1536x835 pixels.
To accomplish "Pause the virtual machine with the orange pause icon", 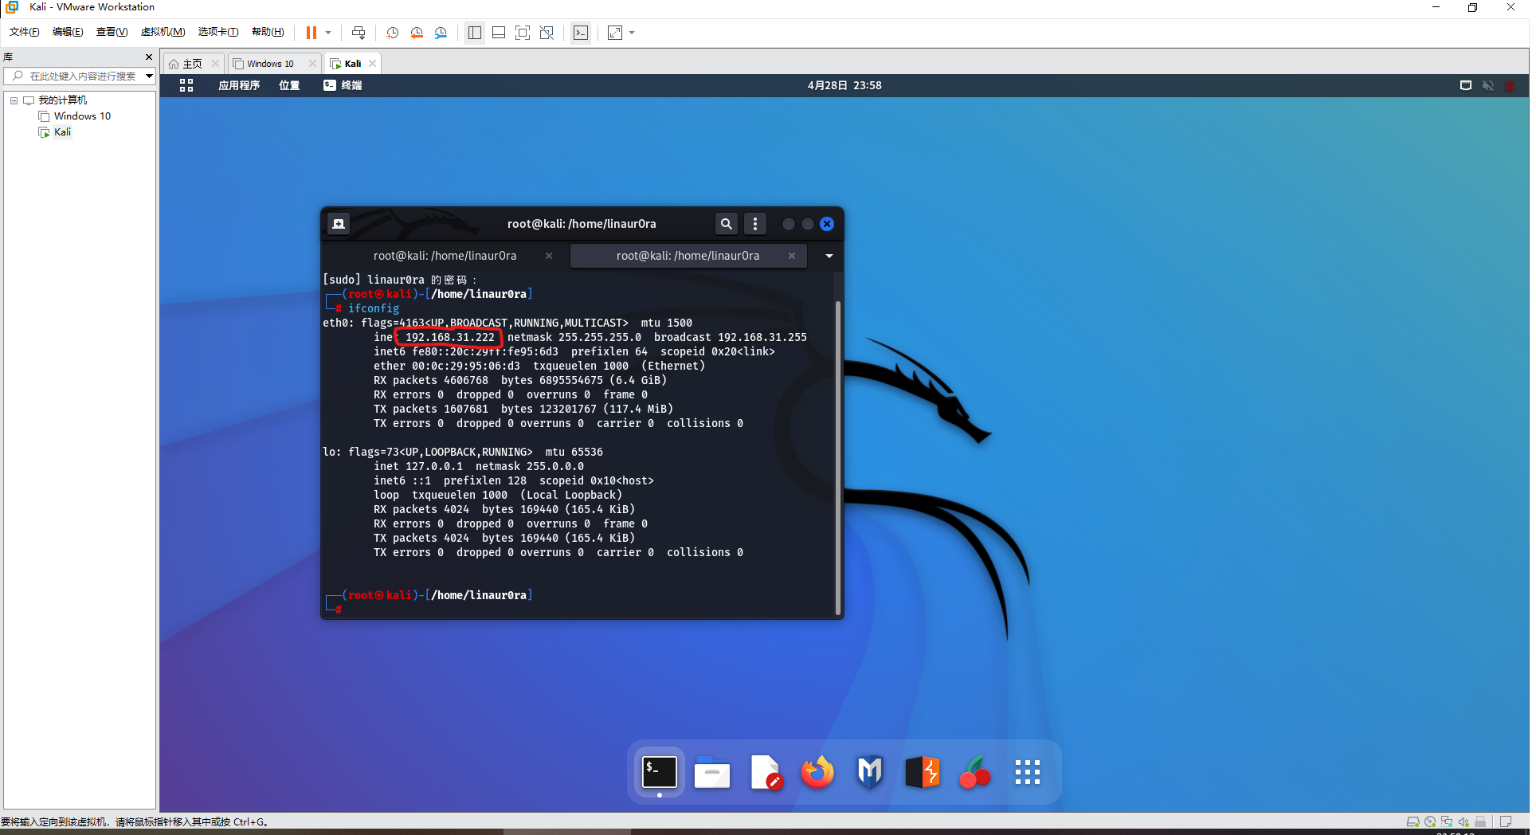I will coord(311,33).
